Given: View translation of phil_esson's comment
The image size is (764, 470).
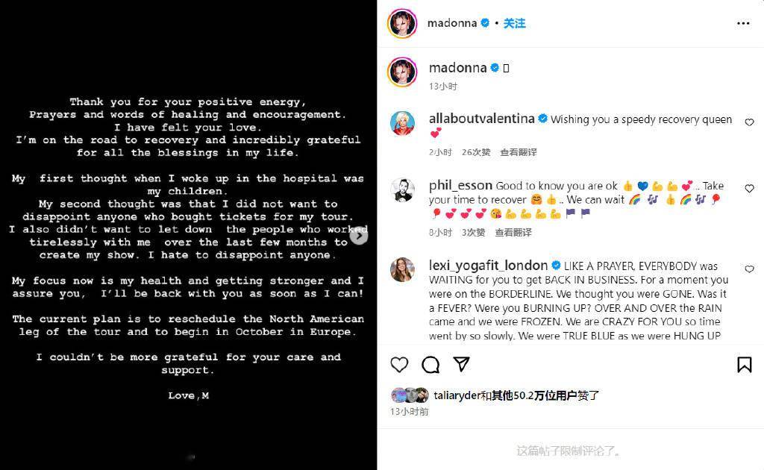Looking at the screenshot, I should [x=513, y=232].
